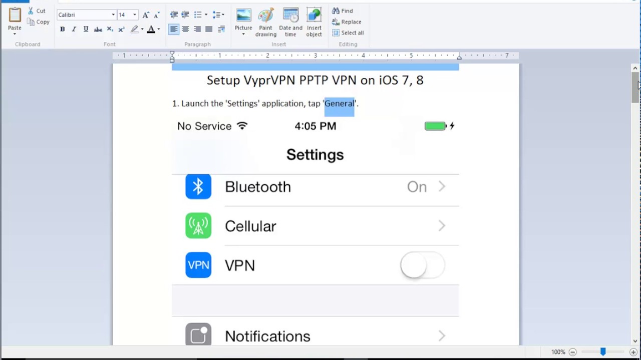Click the Insert object icon
This screenshot has height=360, width=641.
[314, 22]
